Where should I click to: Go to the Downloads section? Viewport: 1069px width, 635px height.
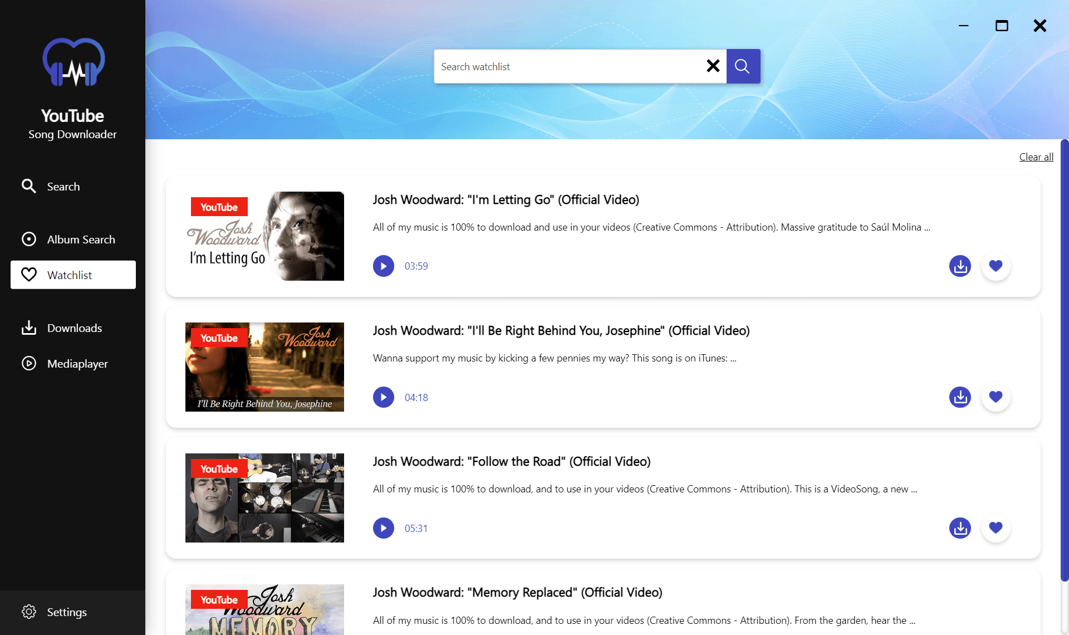coord(72,328)
